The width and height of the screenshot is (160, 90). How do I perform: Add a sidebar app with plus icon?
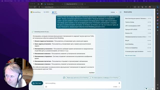tap(157, 34)
